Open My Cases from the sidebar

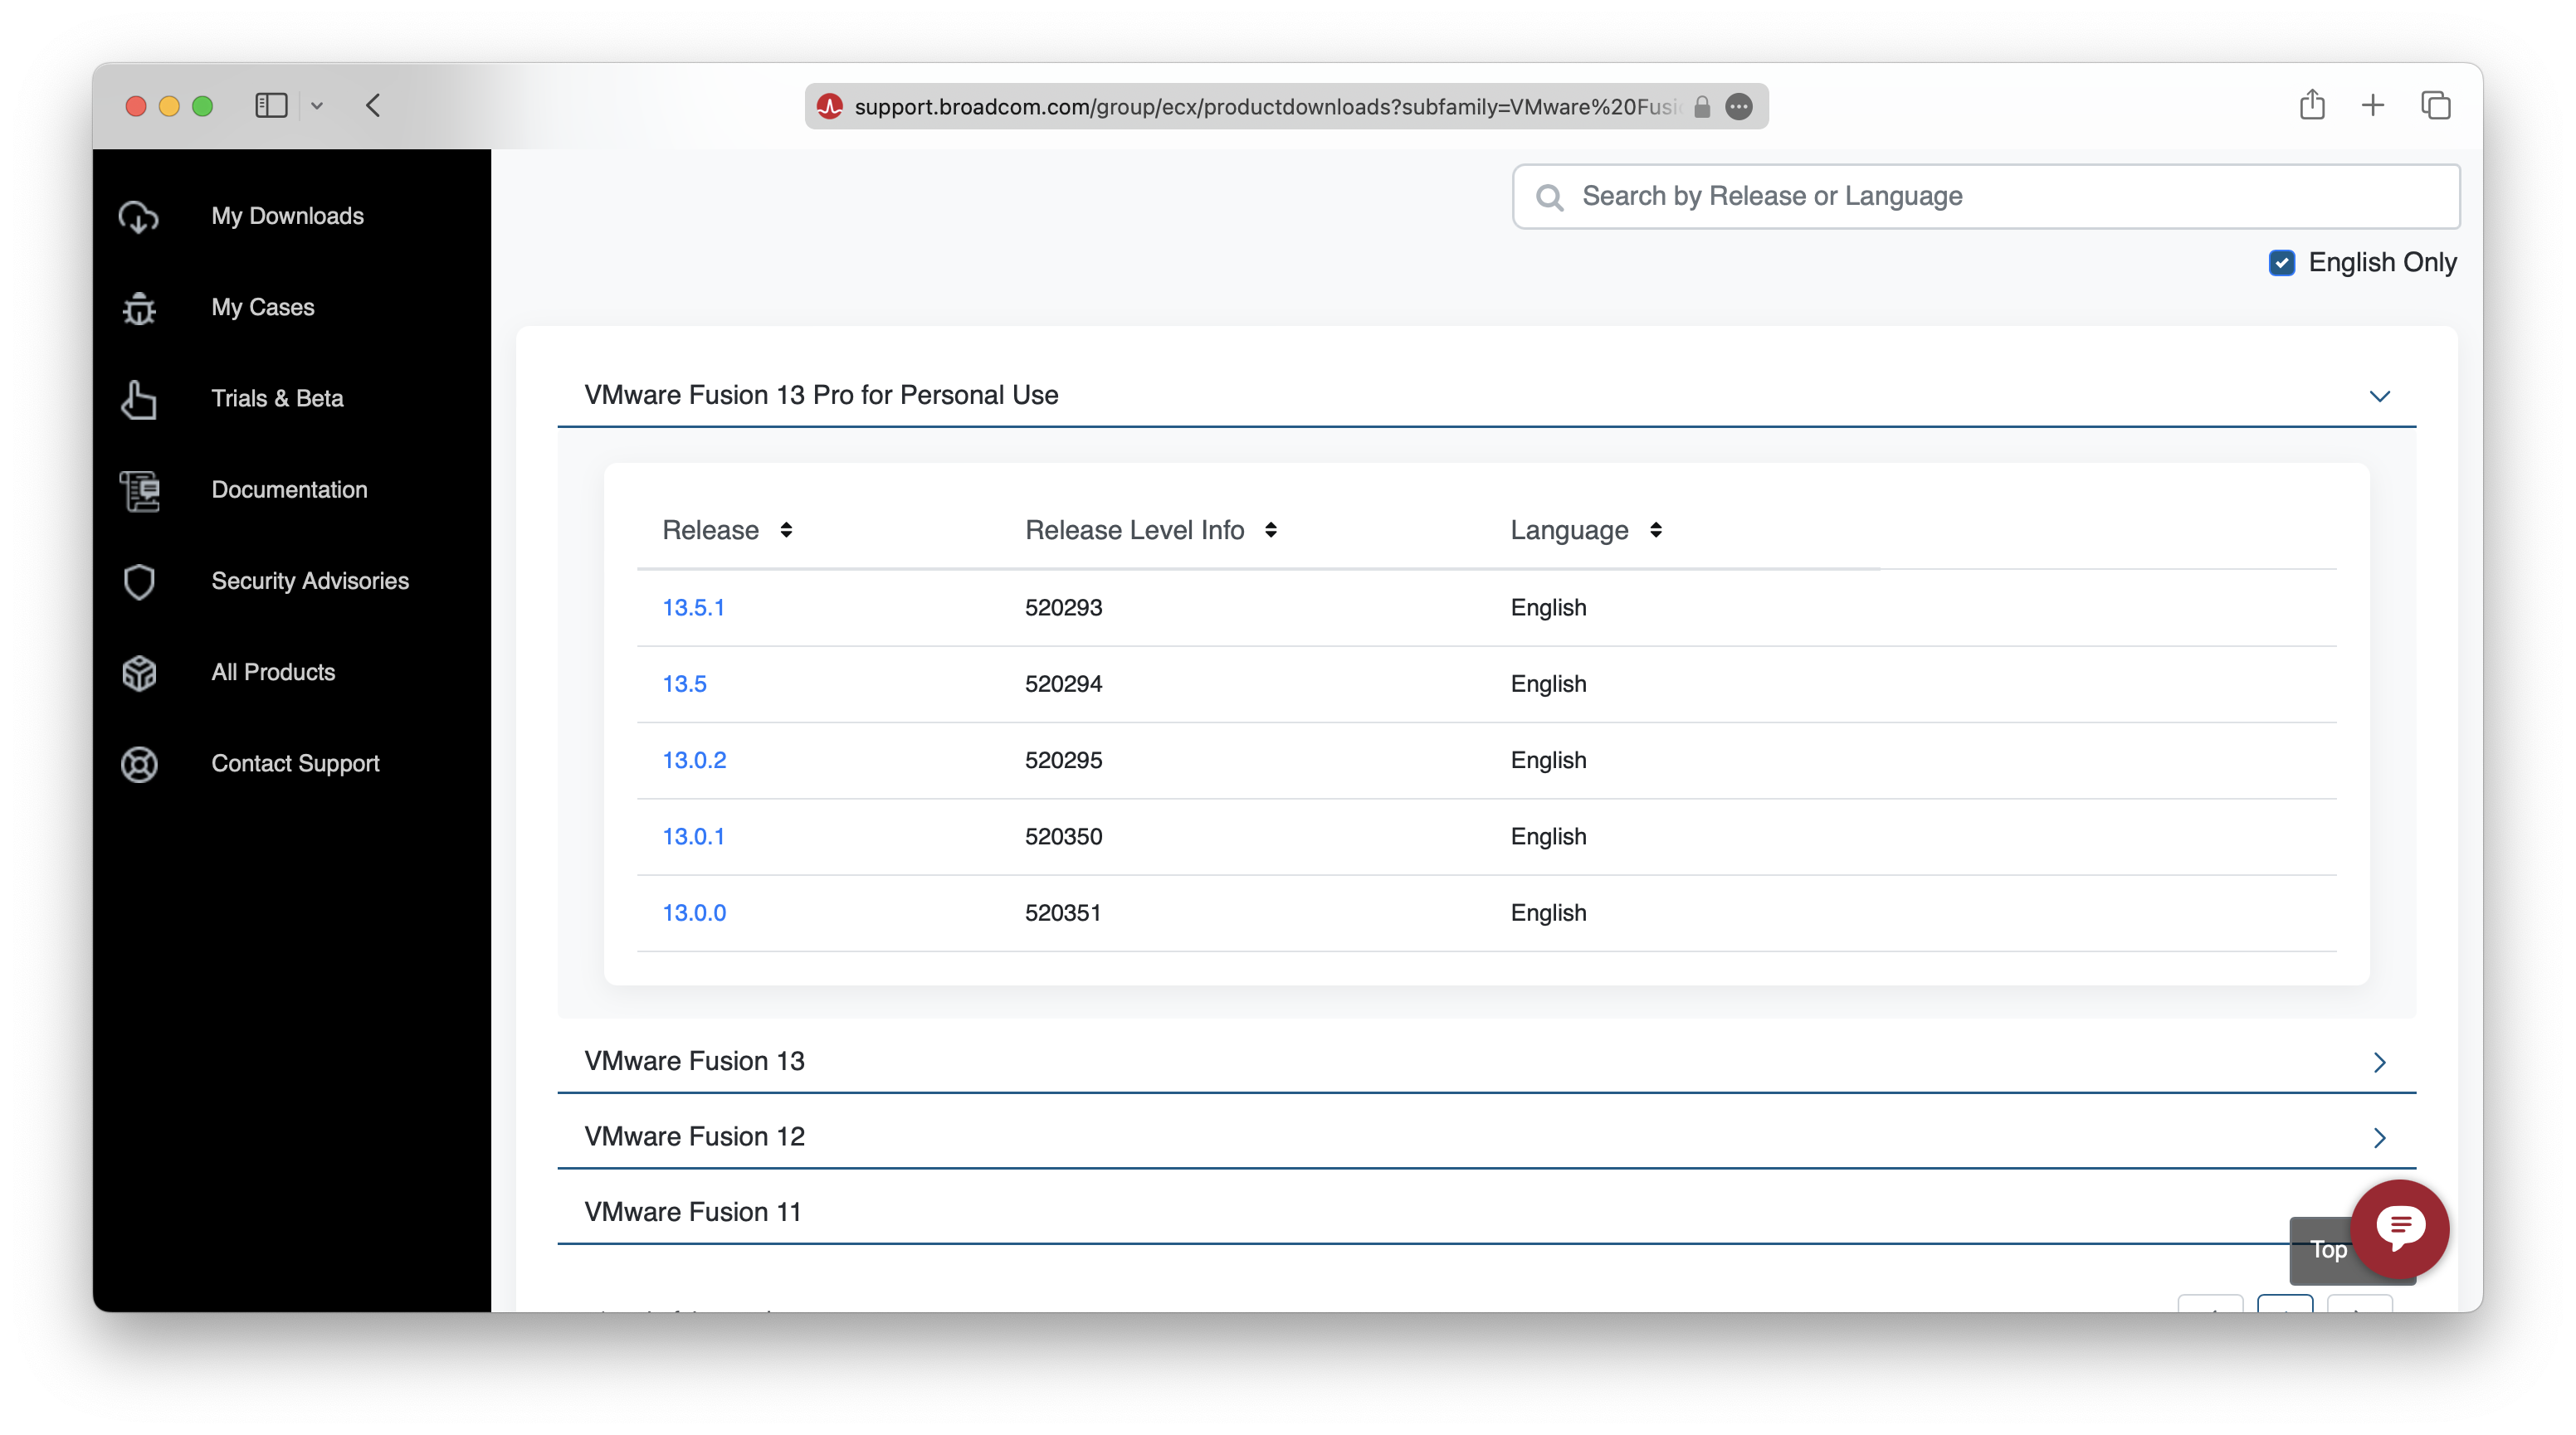click(262, 308)
